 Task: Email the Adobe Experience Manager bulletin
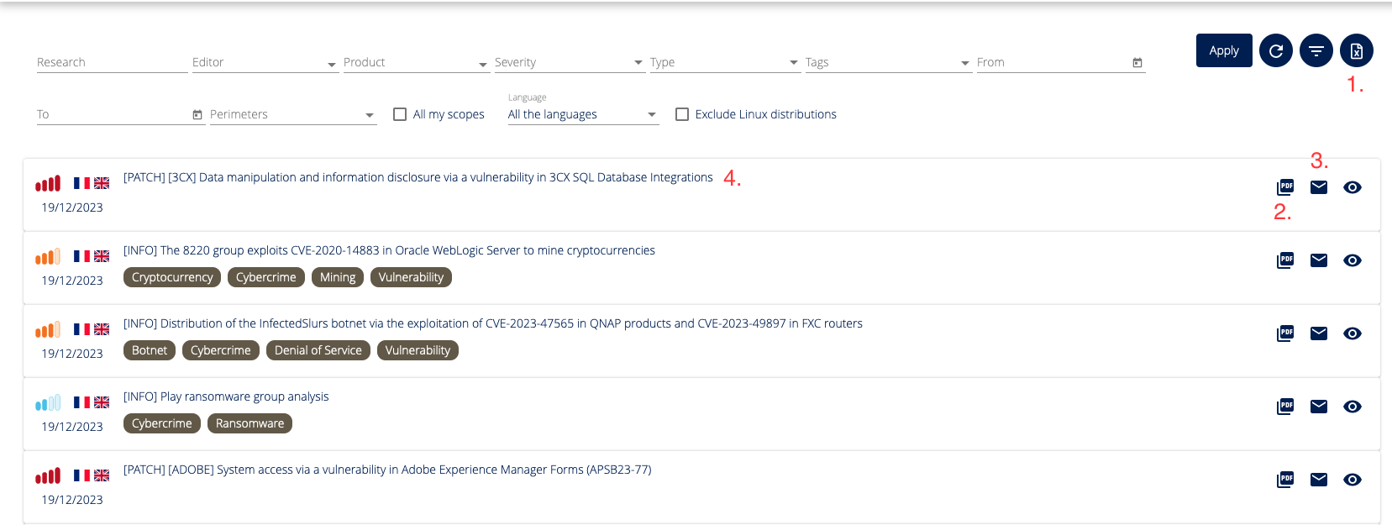[x=1319, y=480]
